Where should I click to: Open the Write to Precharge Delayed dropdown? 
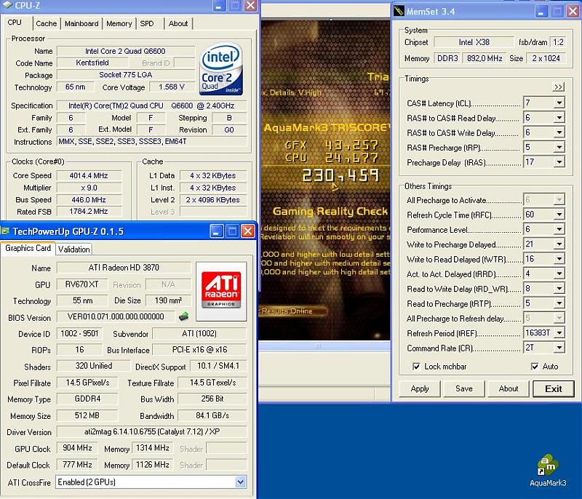[x=559, y=244]
